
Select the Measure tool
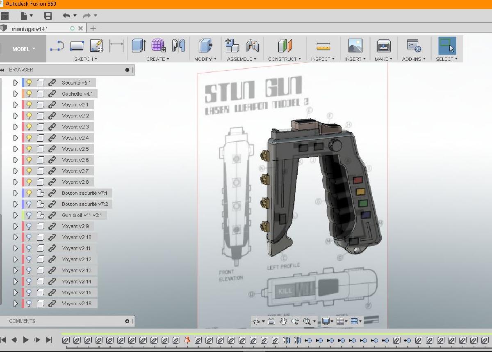click(323, 46)
